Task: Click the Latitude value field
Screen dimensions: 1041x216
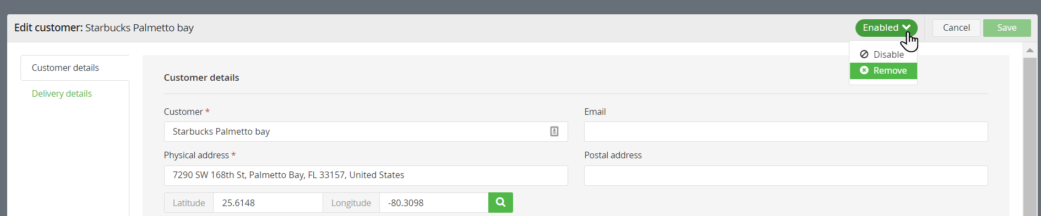Action: click(x=268, y=203)
